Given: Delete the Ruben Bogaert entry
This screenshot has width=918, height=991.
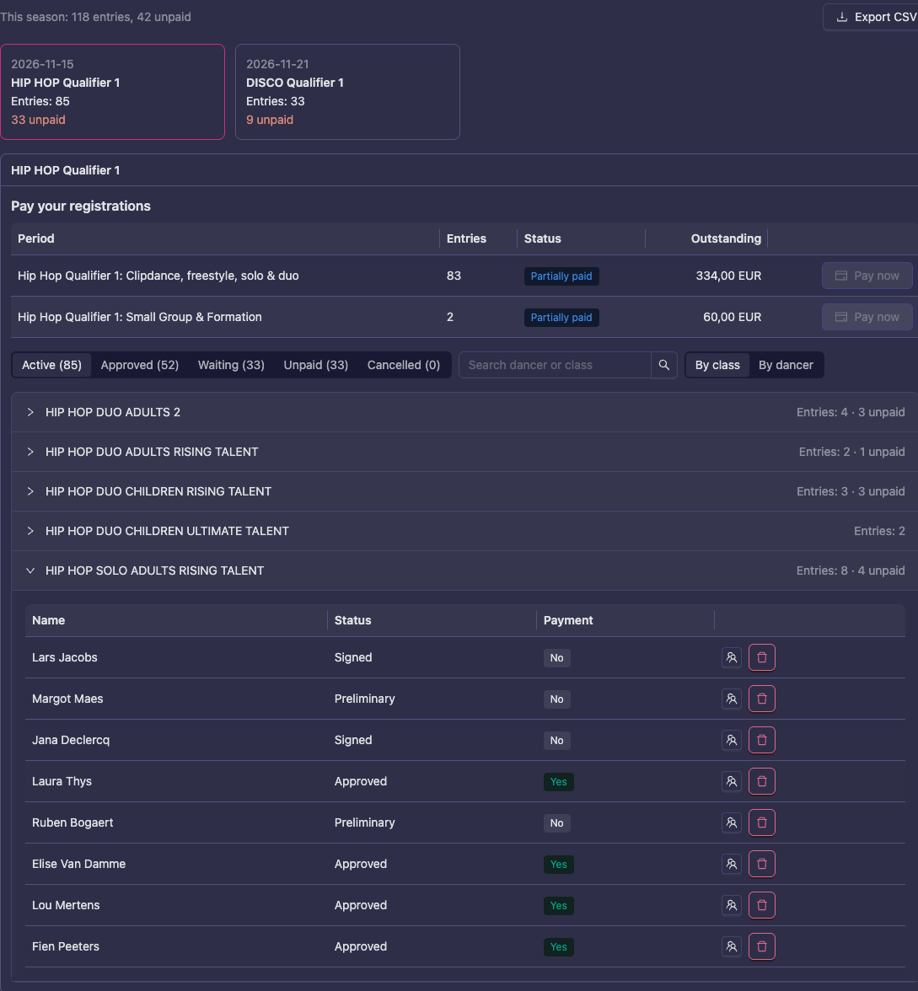Looking at the screenshot, I should tap(762, 822).
